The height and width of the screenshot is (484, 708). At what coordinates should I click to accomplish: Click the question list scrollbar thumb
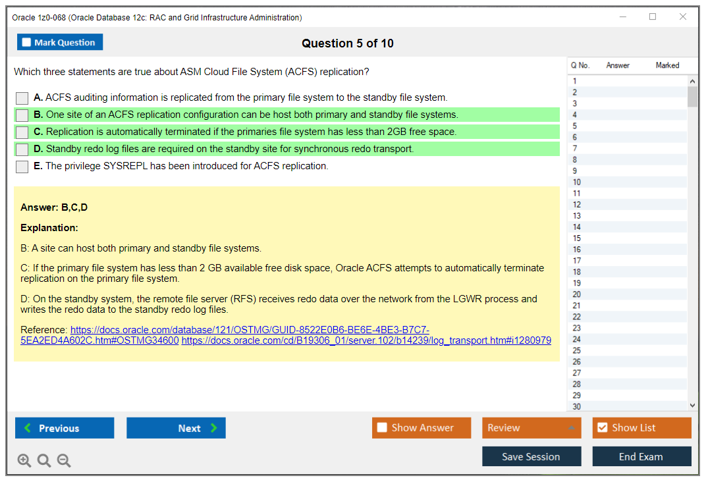coord(692,95)
